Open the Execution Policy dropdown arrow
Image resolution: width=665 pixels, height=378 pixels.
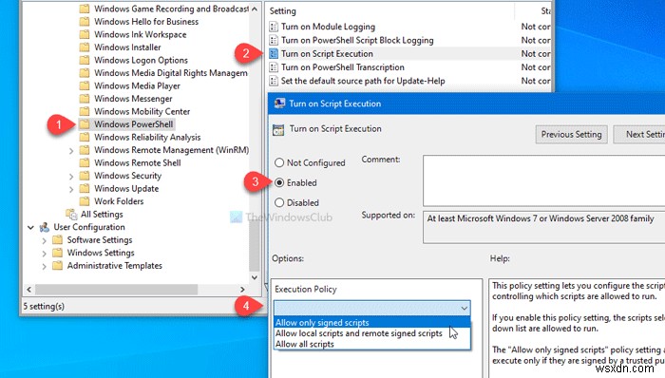point(465,308)
